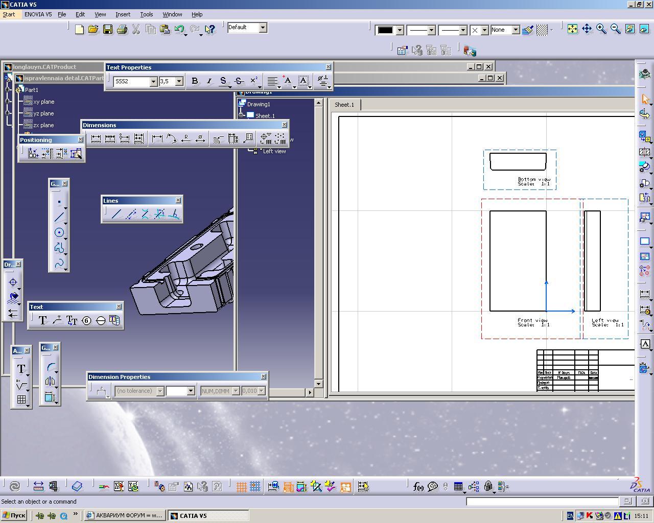Toggle Strikethrough in Text Properties
The image size is (654, 523).
coord(238,81)
